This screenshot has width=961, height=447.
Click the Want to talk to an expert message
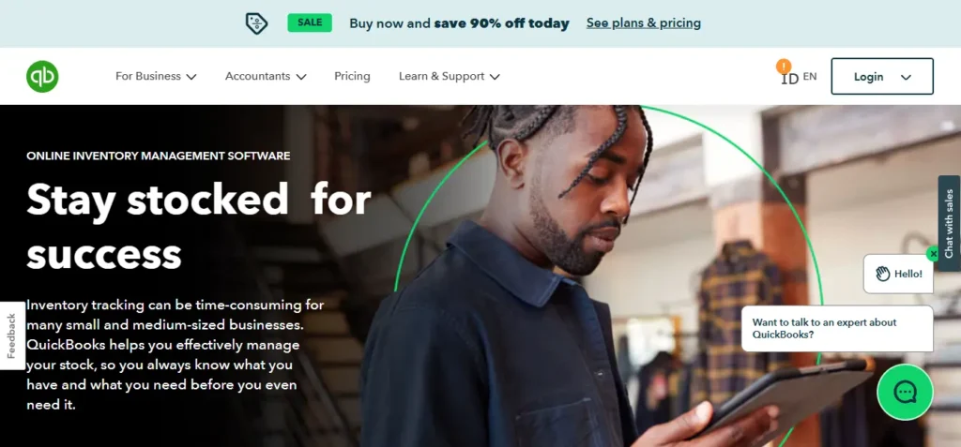click(837, 329)
